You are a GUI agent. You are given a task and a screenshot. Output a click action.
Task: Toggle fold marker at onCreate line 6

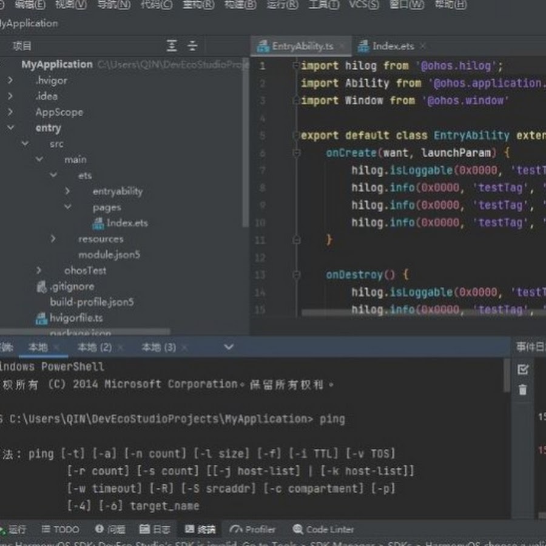coord(297,152)
